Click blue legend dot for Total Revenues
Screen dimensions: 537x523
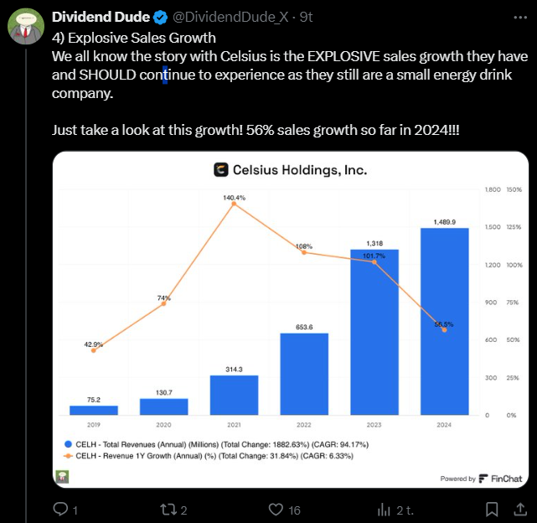click(x=68, y=444)
